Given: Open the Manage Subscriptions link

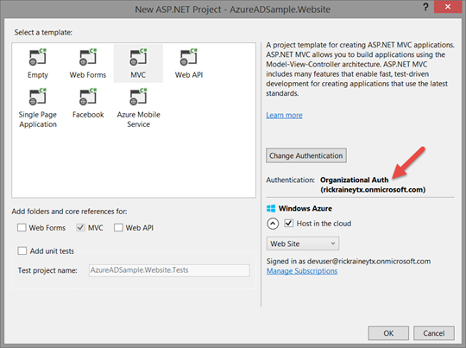Looking at the screenshot, I should coord(302,271).
